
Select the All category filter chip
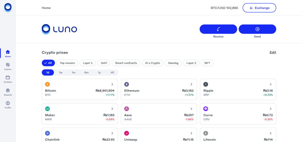click(48, 63)
